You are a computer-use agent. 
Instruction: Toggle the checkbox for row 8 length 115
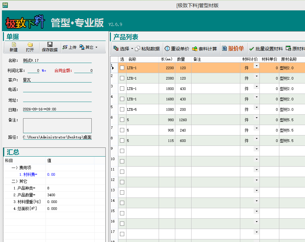pyautogui.click(x=122, y=141)
